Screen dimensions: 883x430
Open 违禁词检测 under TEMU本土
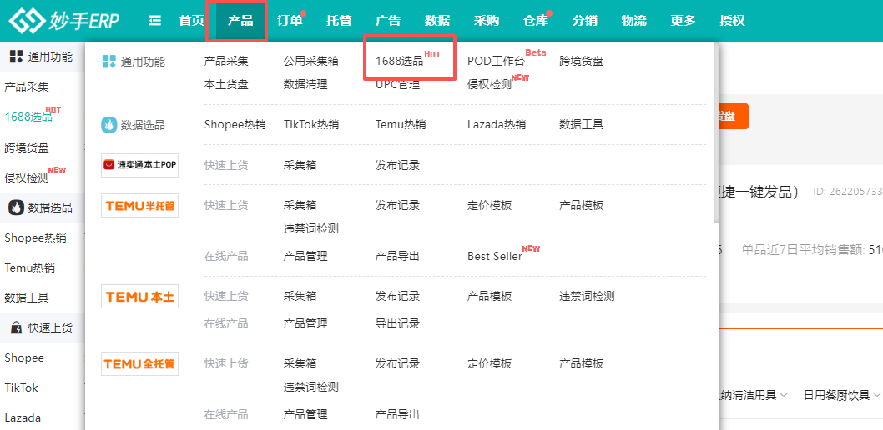point(587,296)
